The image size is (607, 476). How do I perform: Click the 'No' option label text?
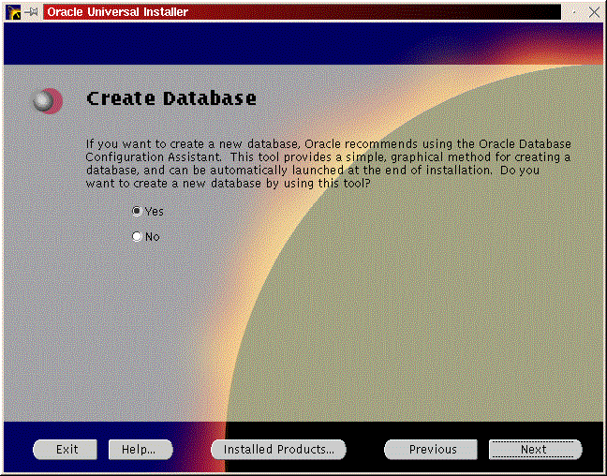point(152,237)
